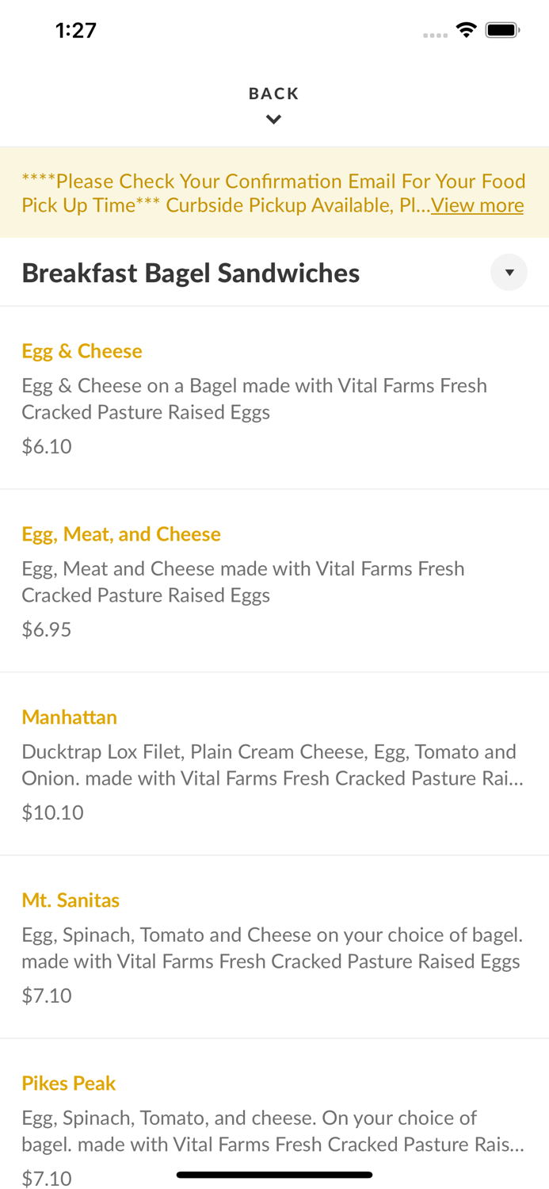The height and width of the screenshot is (1189, 549).
Task: Select the Egg & Cheese sandwich
Action: click(82, 350)
